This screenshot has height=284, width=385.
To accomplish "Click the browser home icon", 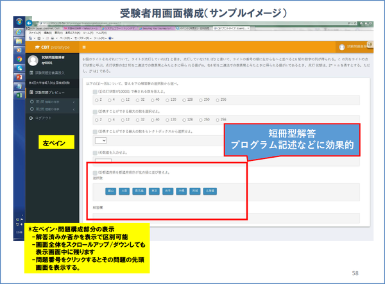I will click(x=361, y=23).
